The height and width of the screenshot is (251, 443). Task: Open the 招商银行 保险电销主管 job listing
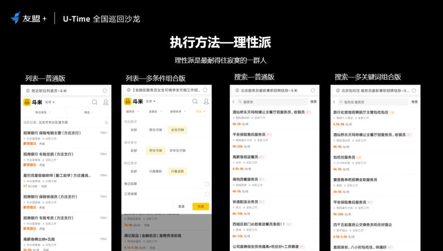click(x=52, y=133)
